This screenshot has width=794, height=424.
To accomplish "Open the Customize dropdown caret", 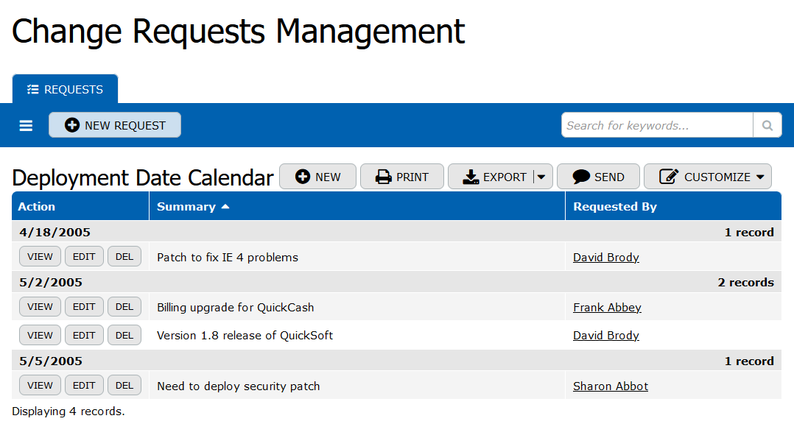I will coord(760,177).
